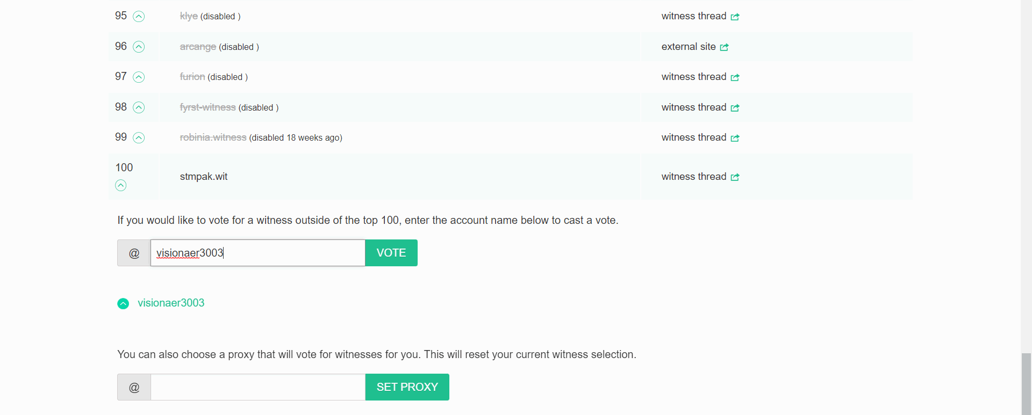Open the visionaer3003 profile link
This screenshot has height=415, width=1032.
point(171,303)
